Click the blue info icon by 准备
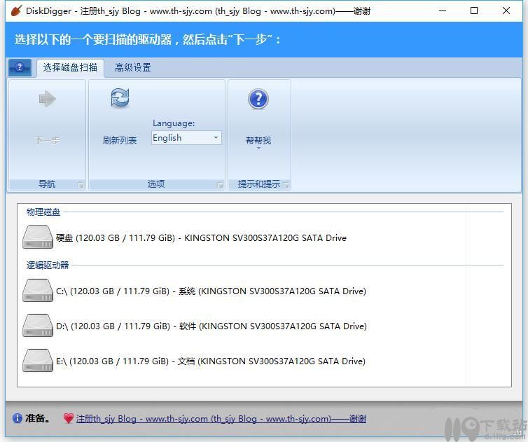Image resolution: width=528 pixels, height=442 pixels. pyautogui.click(x=18, y=418)
